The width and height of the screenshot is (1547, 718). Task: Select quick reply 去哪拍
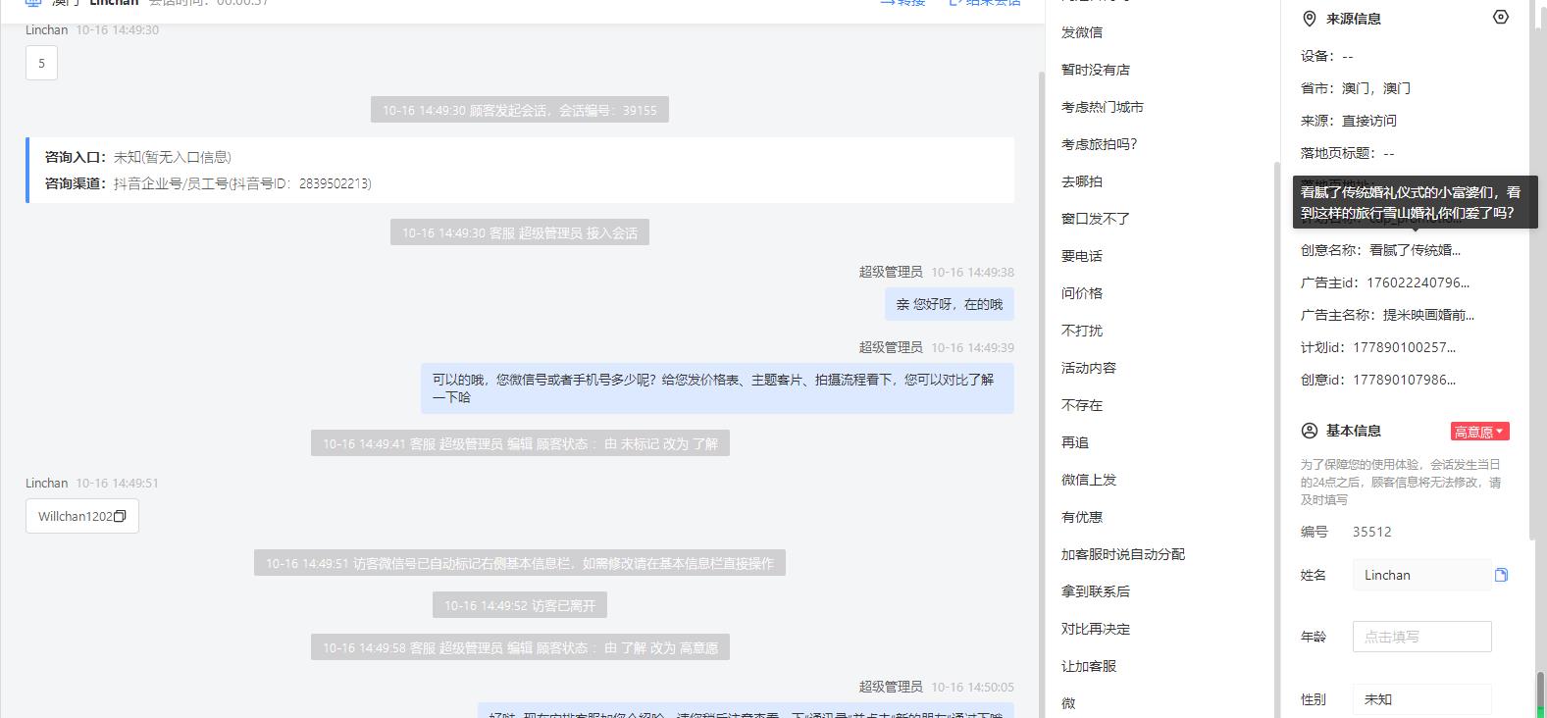point(1082,181)
